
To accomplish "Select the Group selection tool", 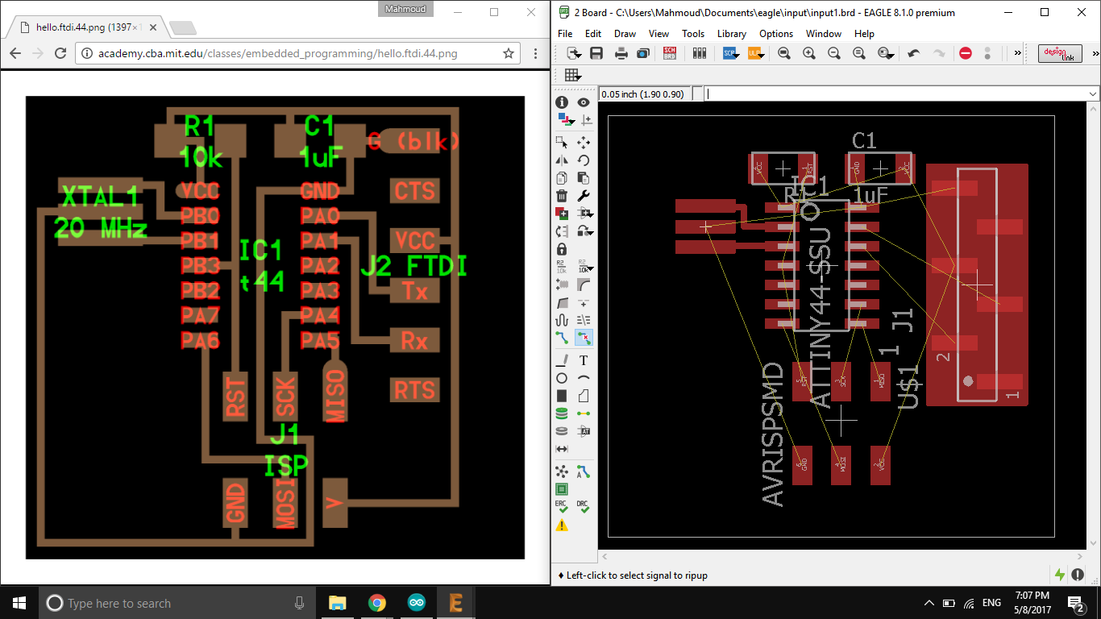I will [562, 142].
